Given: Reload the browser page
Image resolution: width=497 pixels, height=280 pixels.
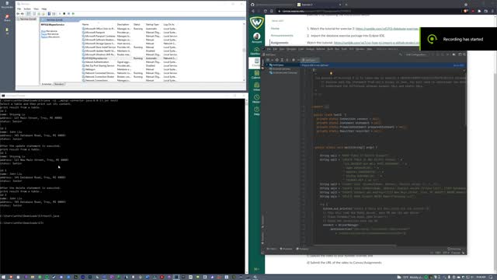Looking at the screenshot, I should click(265, 11).
